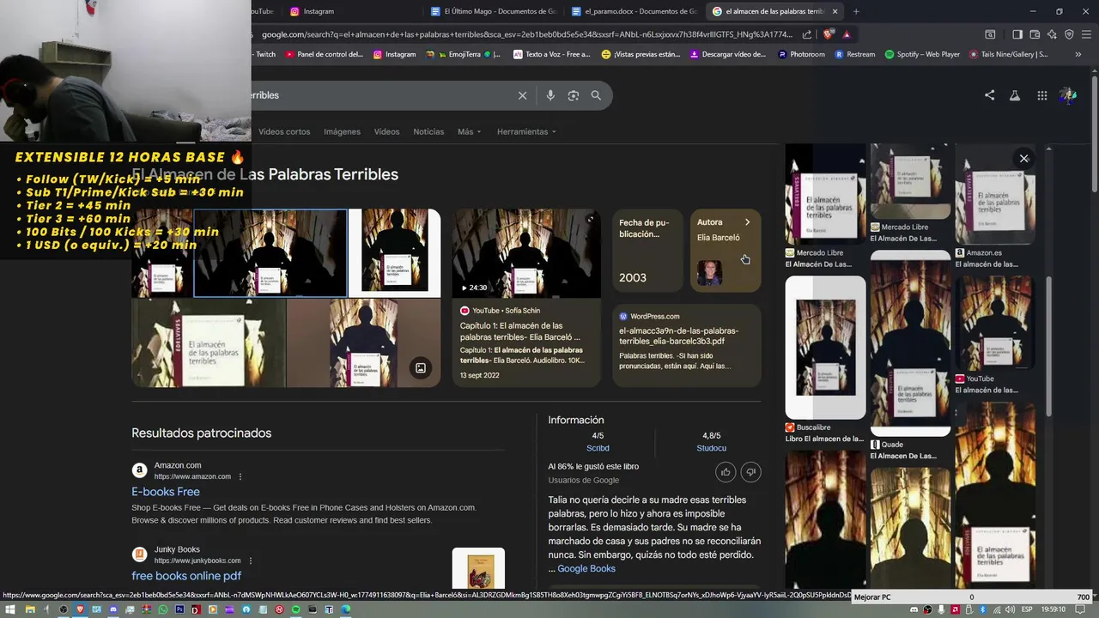Dislike this book with thumbs down
The image size is (1099, 618).
[x=750, y=471]
